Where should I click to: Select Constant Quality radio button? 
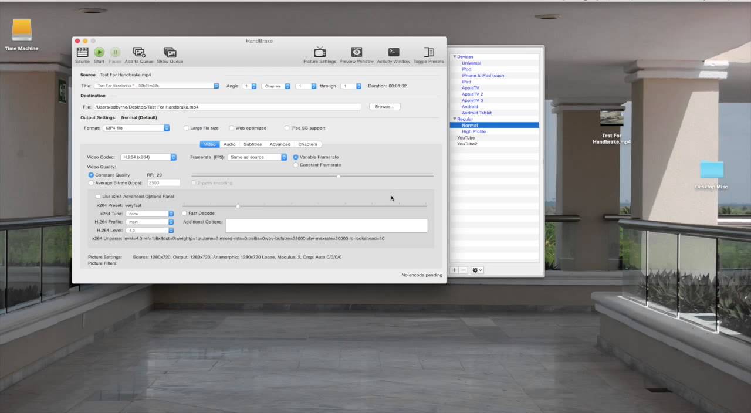tap(91, 175)
